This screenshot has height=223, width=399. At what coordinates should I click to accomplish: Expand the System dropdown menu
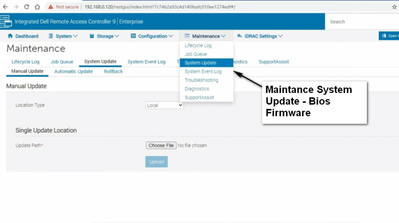(x=63, y=36)
